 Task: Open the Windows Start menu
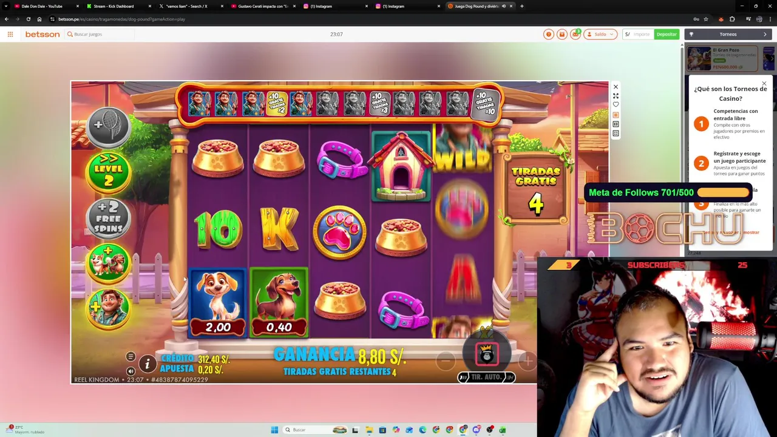(274, 430)
